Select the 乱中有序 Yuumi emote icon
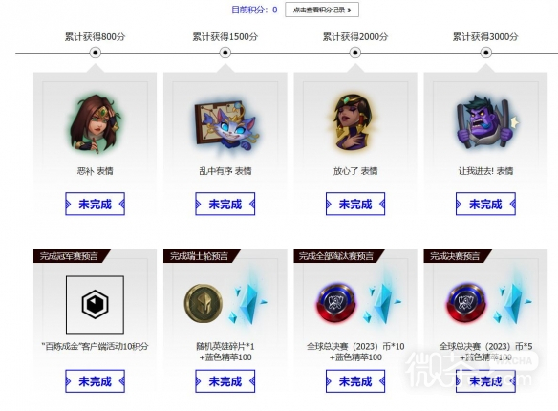 click(x=225, y=124)
